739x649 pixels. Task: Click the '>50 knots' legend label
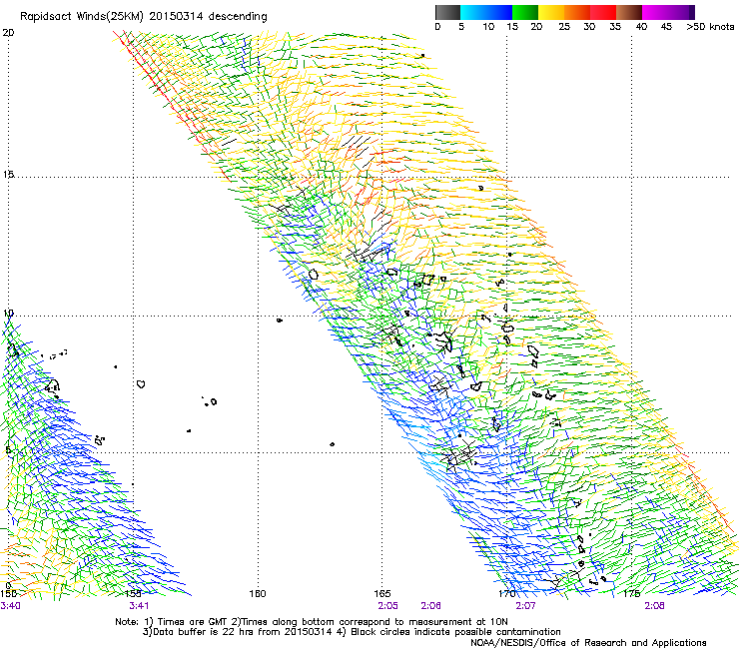(x=710, y=27)
